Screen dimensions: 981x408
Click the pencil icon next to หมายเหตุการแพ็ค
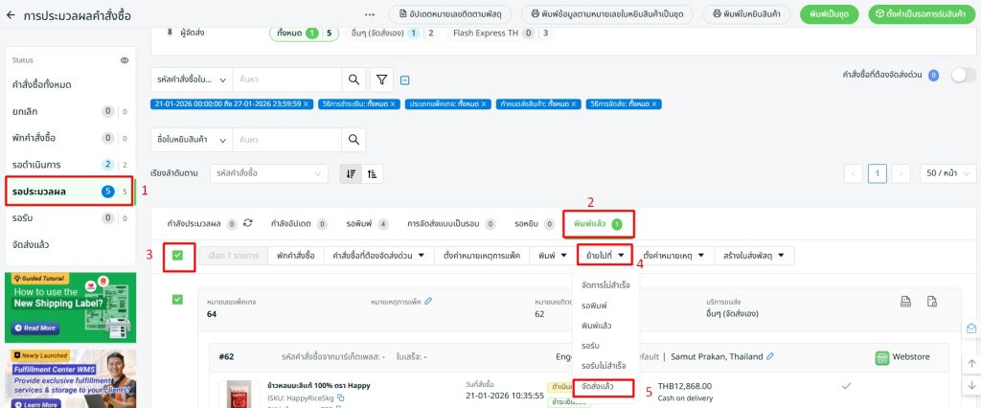(x=429, y=302)
